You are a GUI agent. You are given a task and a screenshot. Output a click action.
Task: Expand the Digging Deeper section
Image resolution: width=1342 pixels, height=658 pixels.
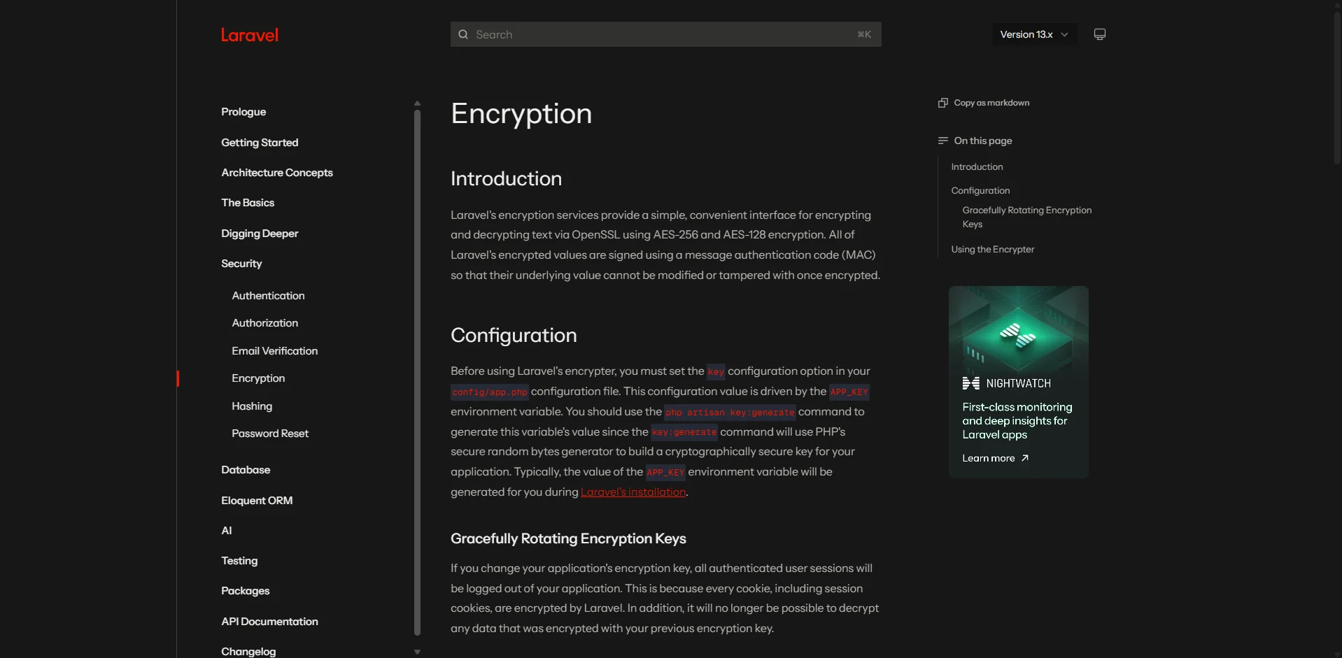point(260,234)
